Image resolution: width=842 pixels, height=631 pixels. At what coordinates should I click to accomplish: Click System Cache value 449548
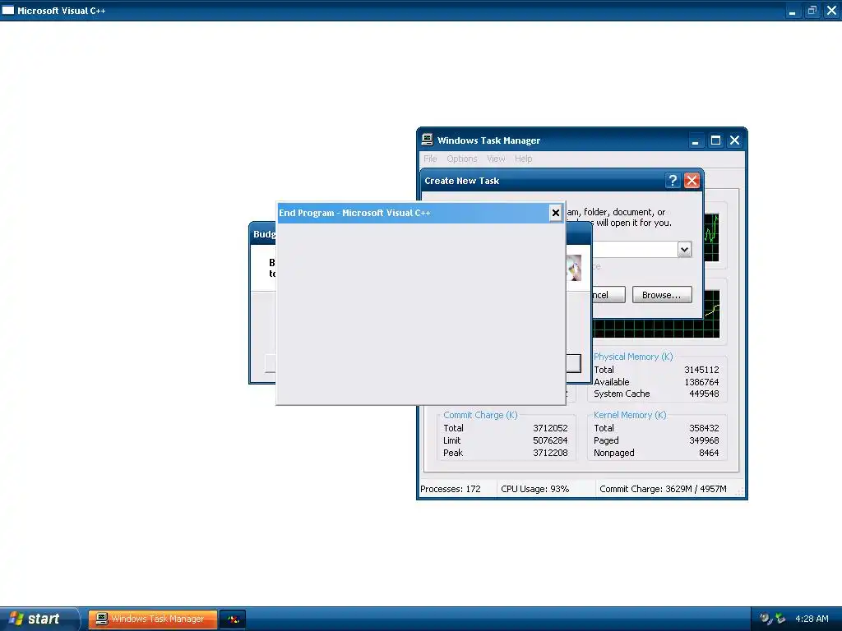[x=704, y=394]
